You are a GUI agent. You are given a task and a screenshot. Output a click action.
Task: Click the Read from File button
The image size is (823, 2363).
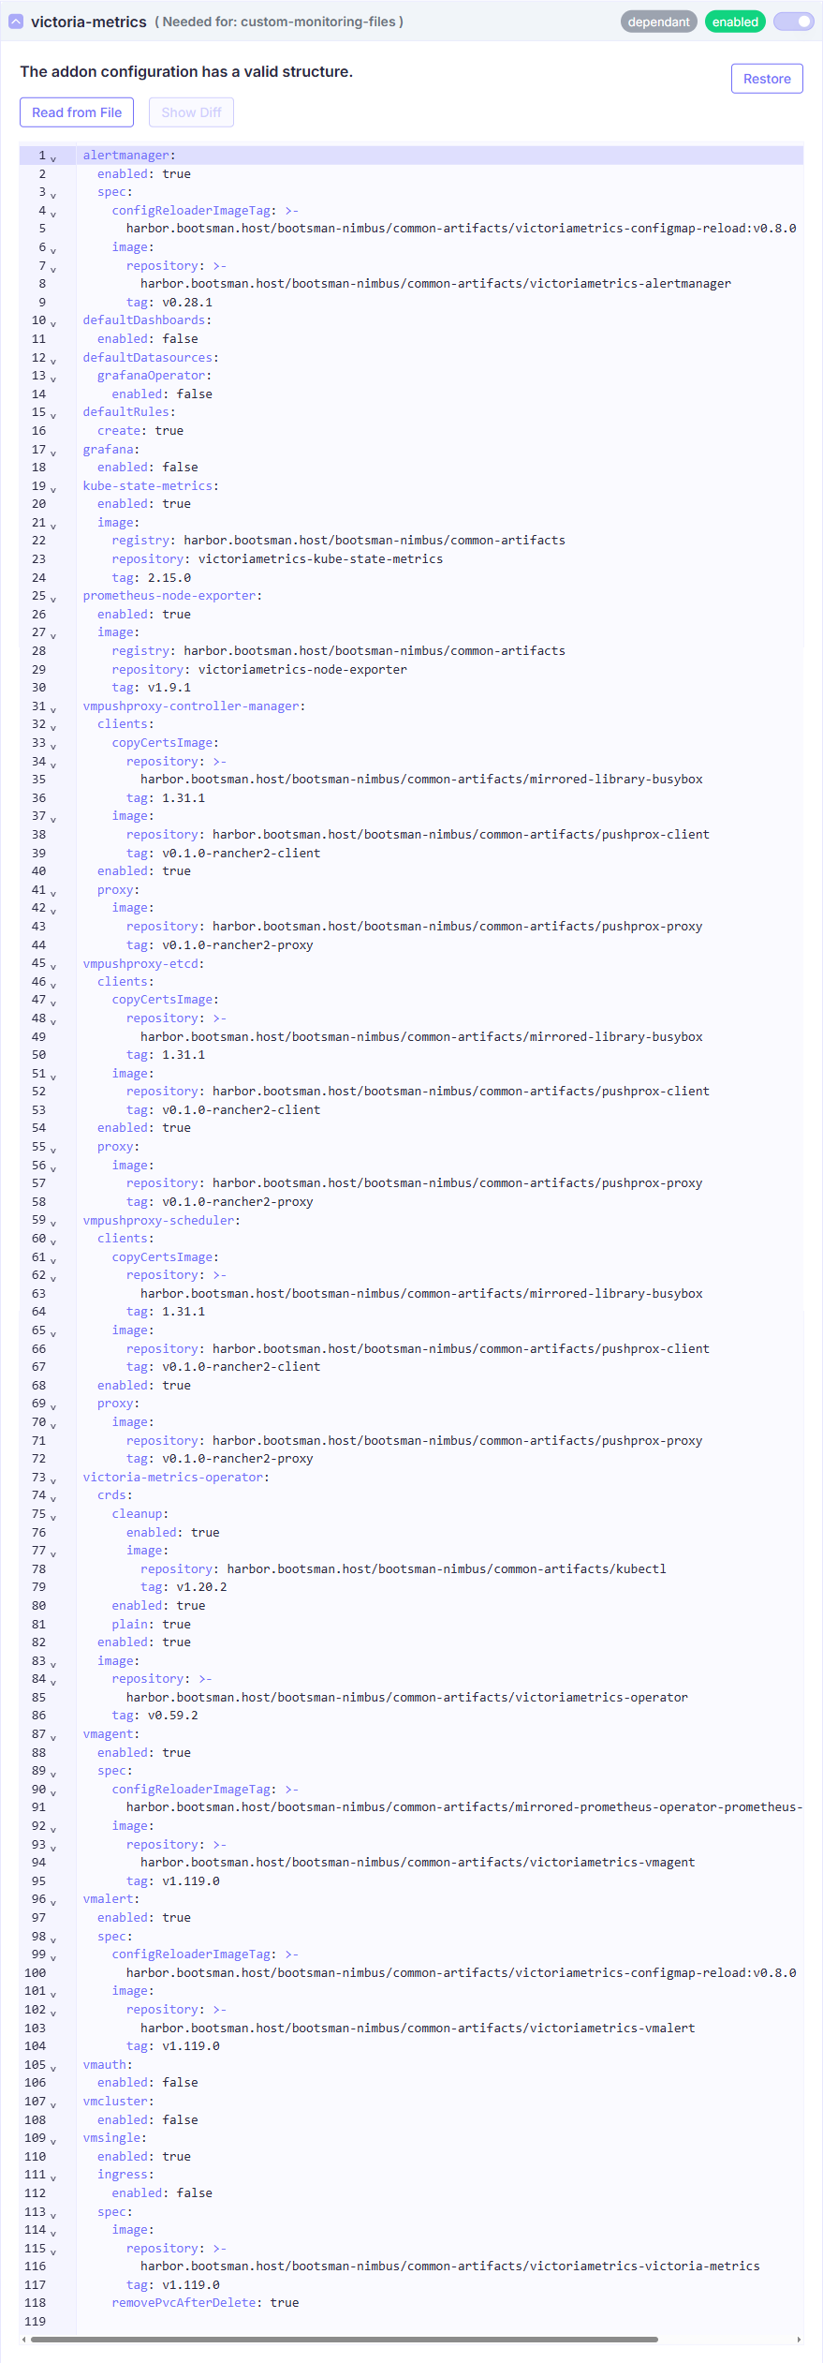click(x=77, y=112)
